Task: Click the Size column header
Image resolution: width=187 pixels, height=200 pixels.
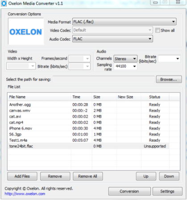Action: [104, 97]
